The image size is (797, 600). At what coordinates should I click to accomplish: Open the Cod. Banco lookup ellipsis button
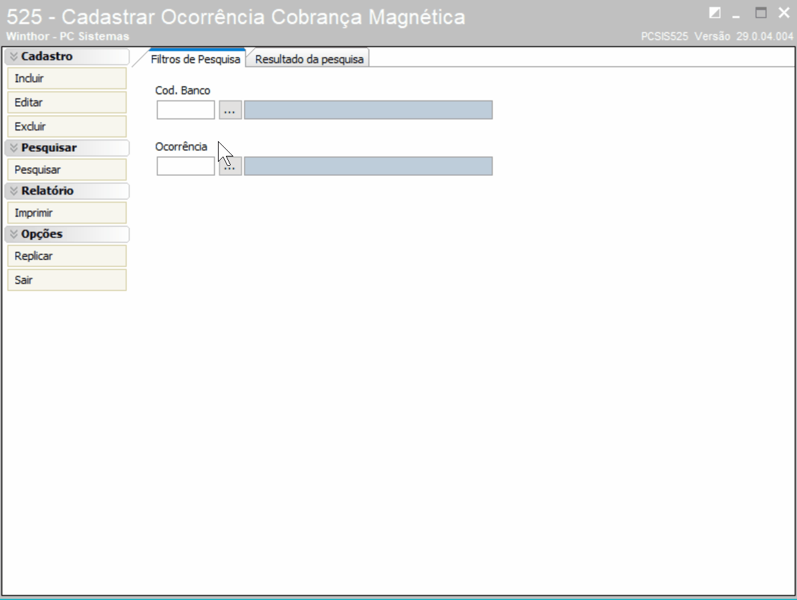[230, 110]
